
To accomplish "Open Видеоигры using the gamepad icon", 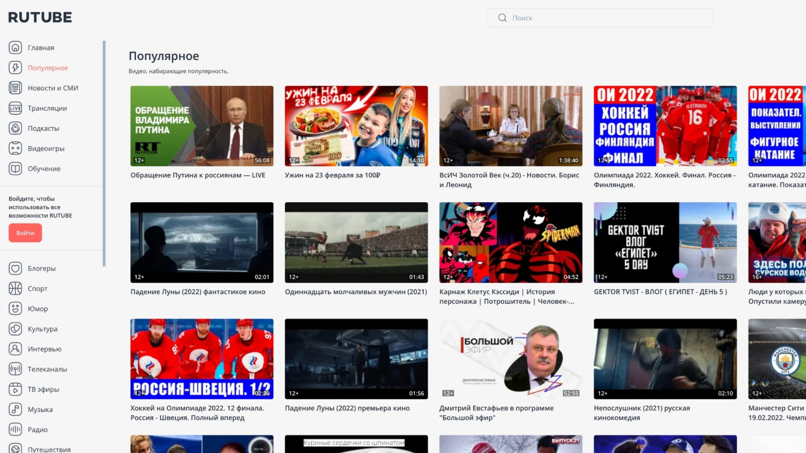I will (x=16, y=148).
